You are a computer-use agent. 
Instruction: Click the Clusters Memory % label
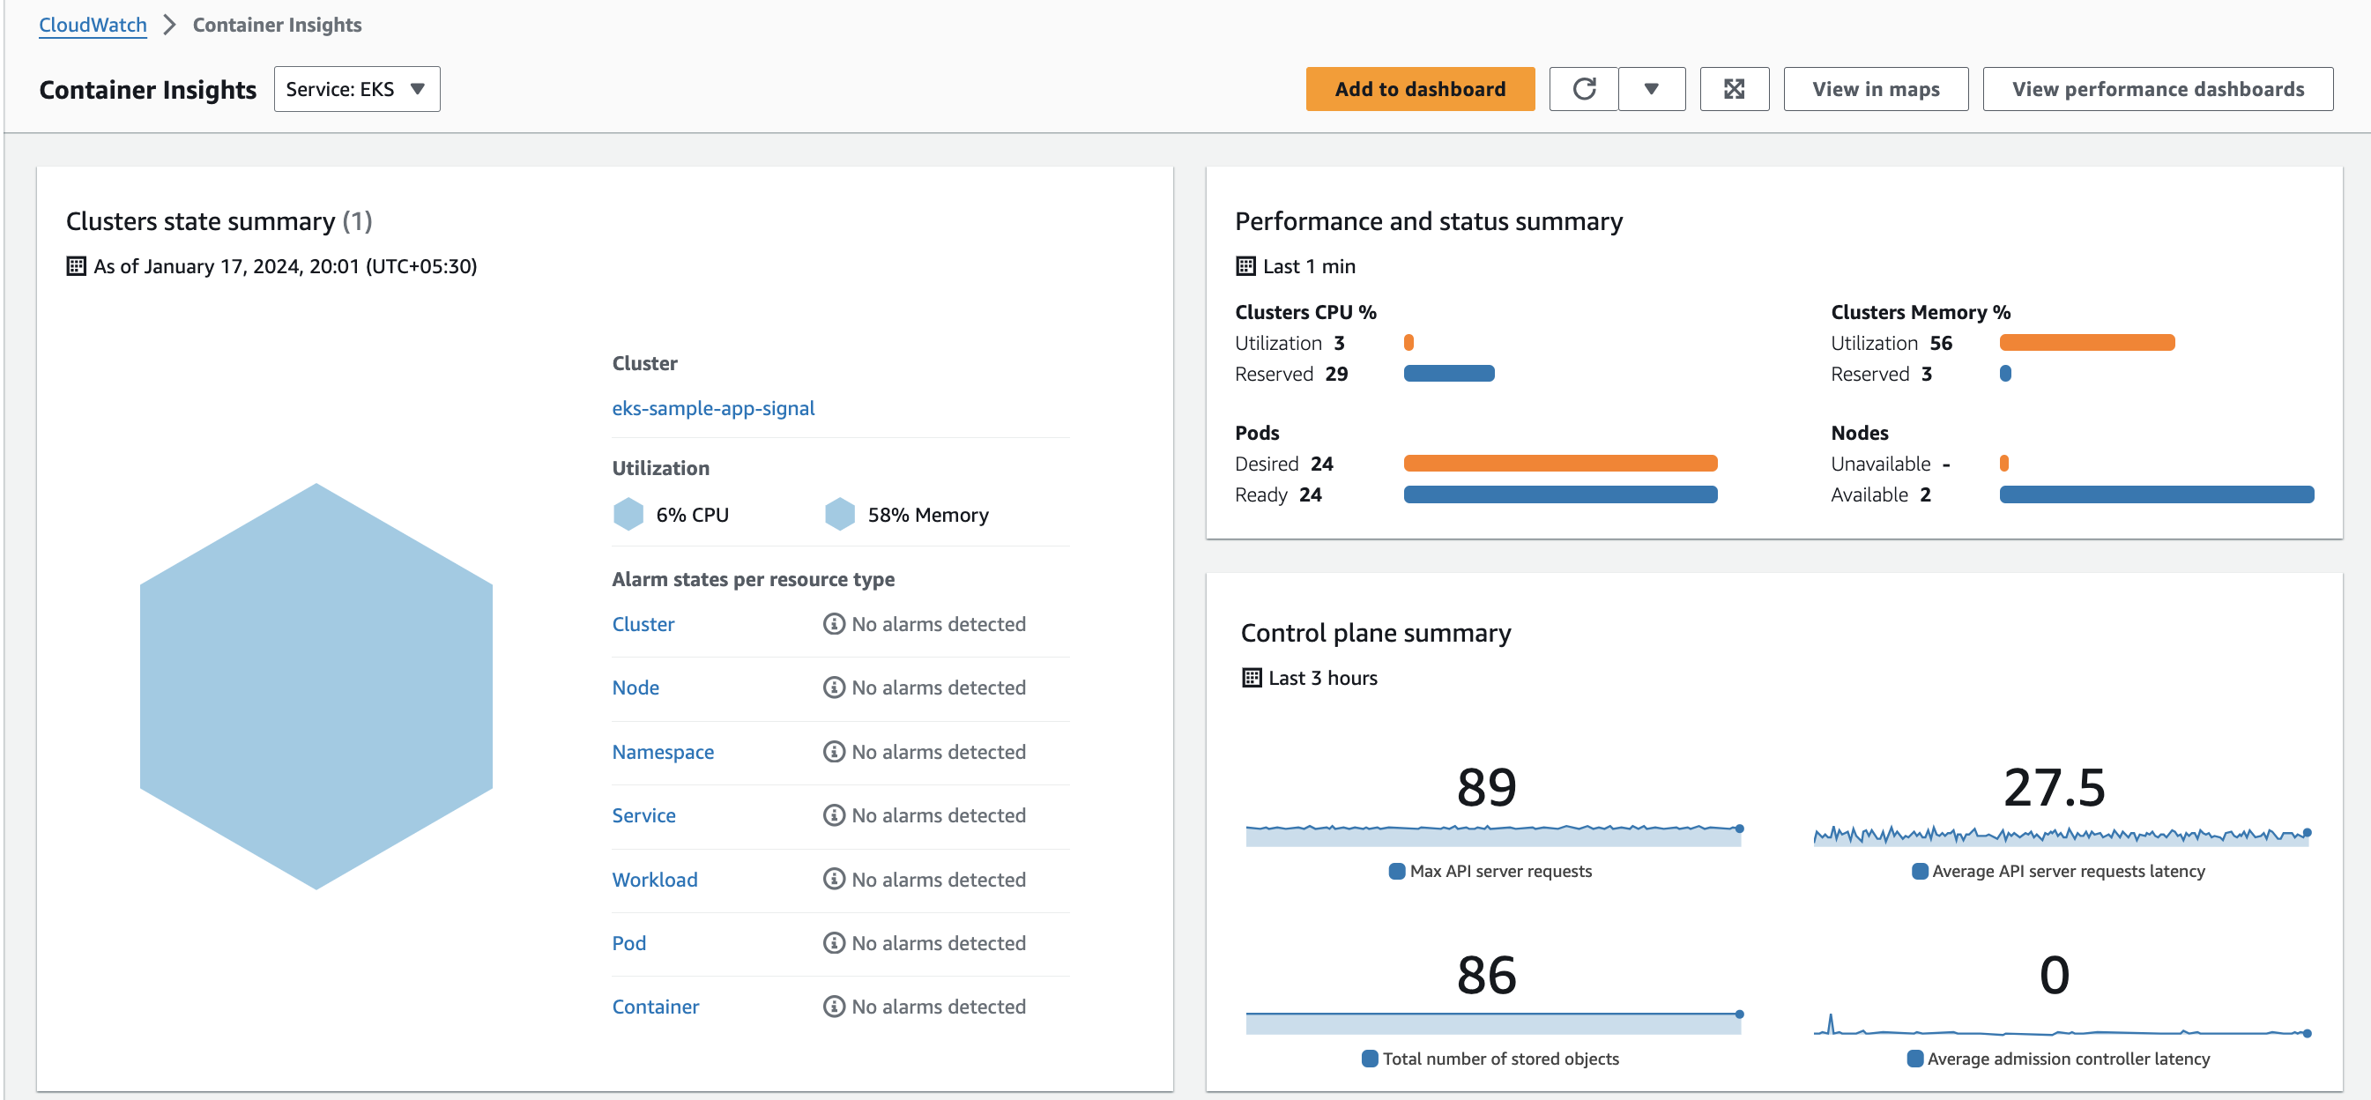point(1920,312)
